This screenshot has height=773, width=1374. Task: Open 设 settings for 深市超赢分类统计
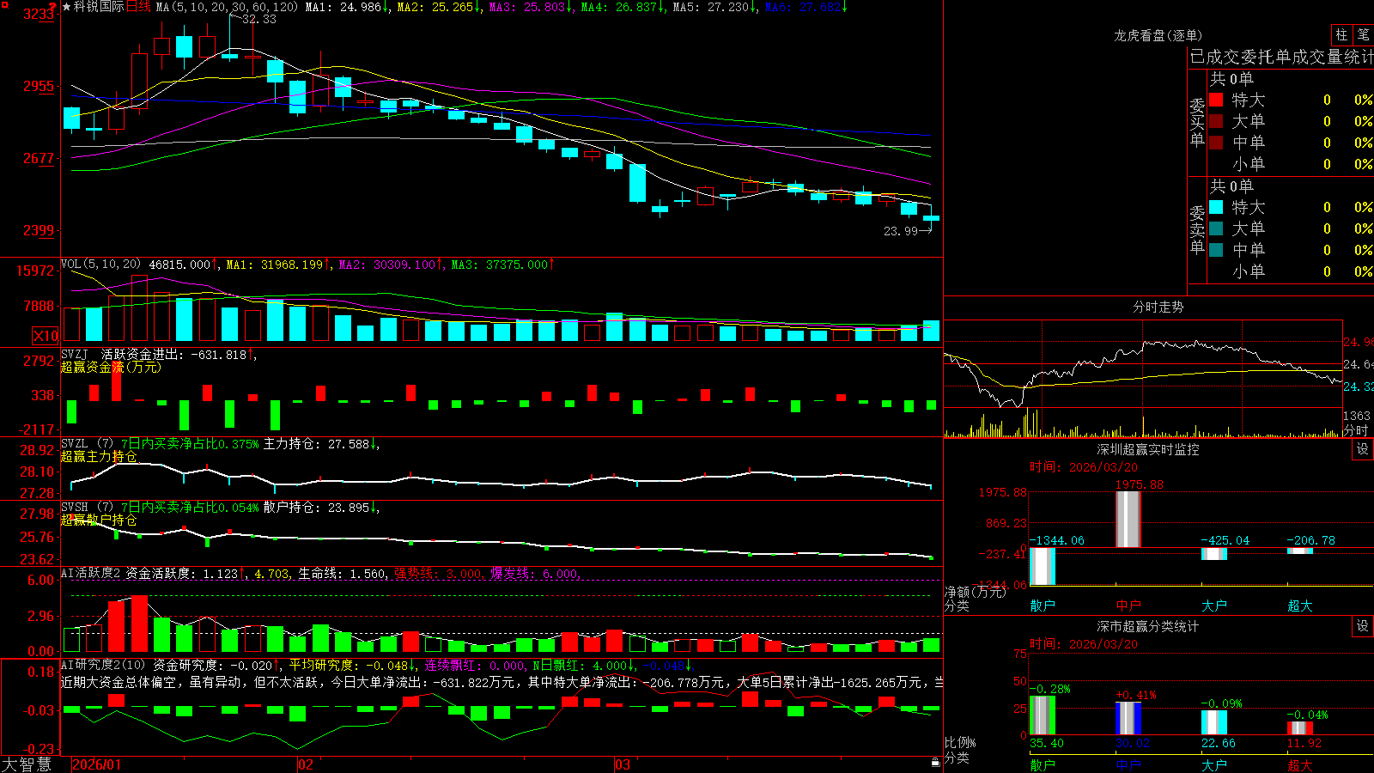[1363, 626]
